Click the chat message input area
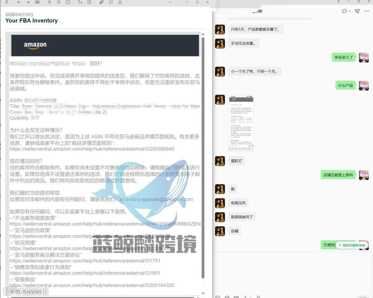This screenshot has height=298, width=373. (293, 273)
